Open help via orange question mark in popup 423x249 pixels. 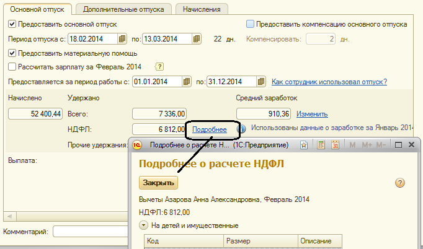[400, 183]
